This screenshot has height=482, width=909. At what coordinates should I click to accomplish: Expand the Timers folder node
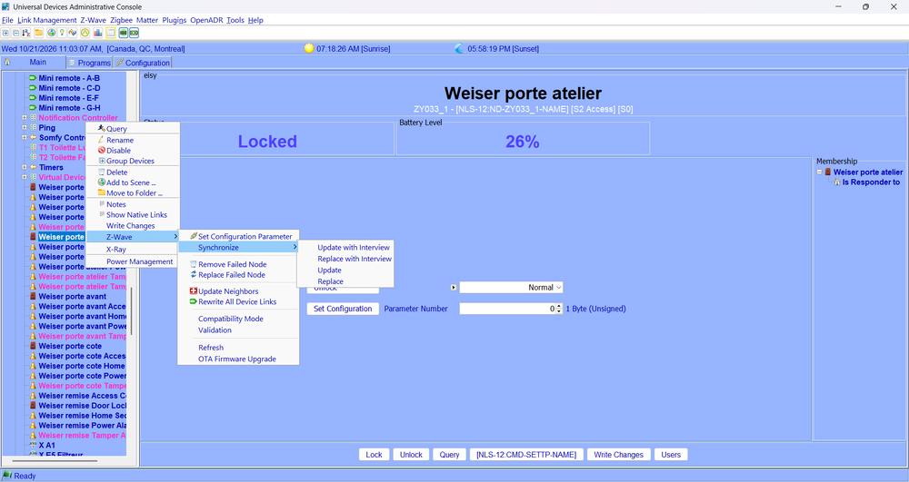[x=25, y=167]
